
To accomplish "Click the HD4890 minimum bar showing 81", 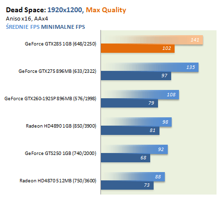I will click(x=130, y=131).
